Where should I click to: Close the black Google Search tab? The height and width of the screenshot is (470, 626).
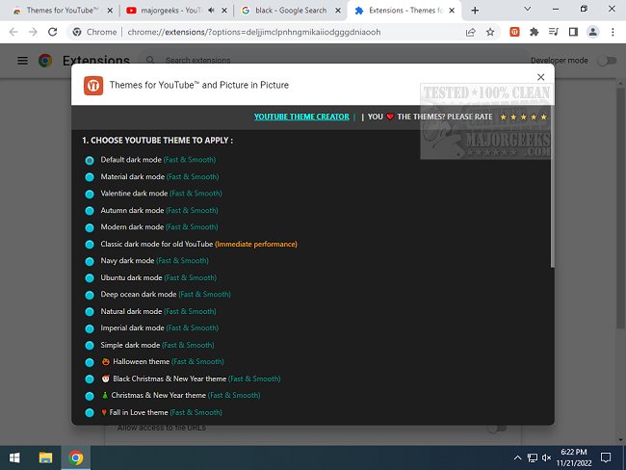point(338,11)
